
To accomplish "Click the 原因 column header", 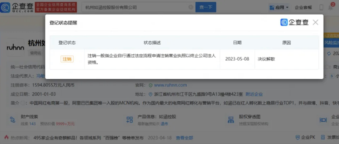I will click(286, 43).
